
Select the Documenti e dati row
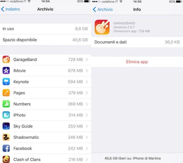click(137, 42)
